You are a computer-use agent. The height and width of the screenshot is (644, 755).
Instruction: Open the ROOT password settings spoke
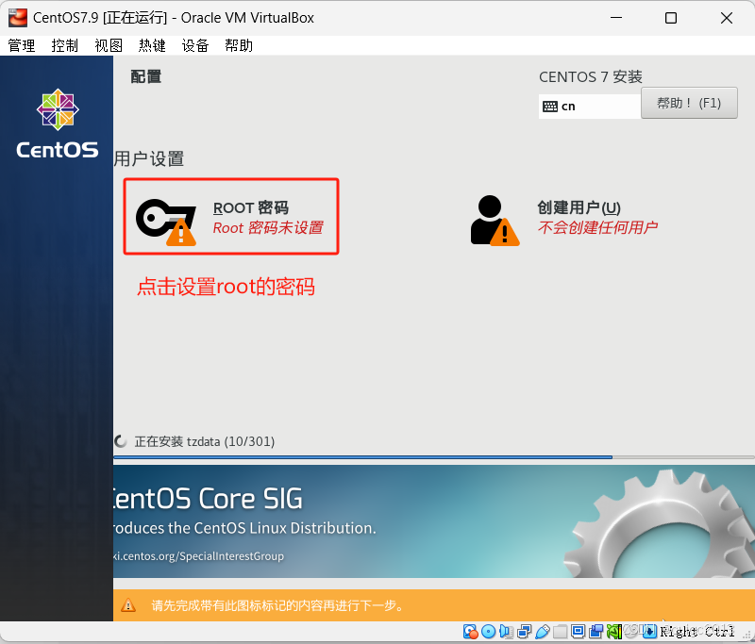231,217
